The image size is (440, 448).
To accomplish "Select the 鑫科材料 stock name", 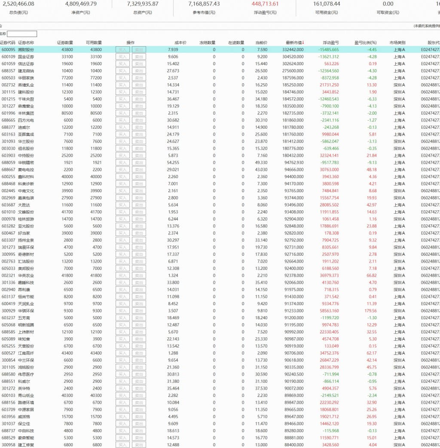I will pyautogui.click(x=26, y=177).
